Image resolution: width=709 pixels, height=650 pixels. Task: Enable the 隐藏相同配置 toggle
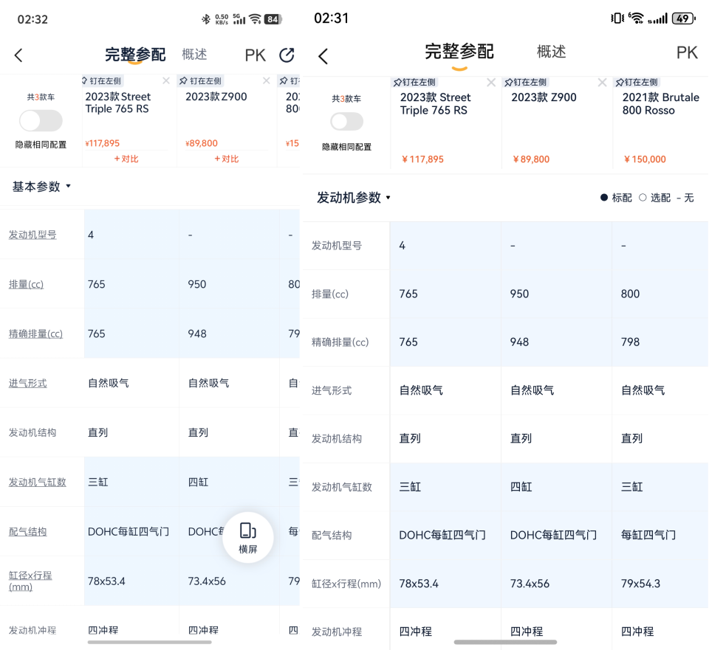click(41, 120)
